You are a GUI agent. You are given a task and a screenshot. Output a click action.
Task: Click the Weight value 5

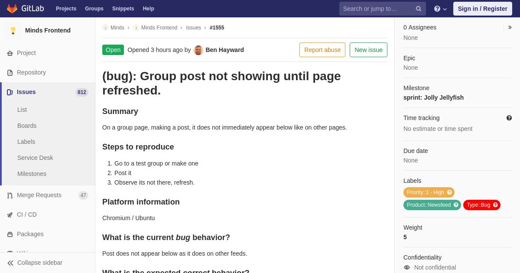point(405,237)
